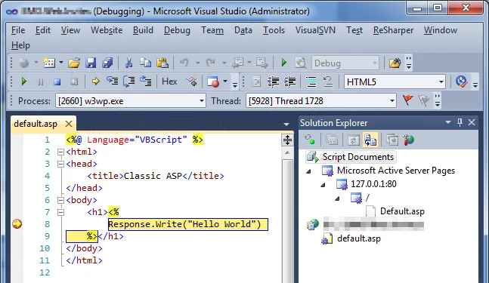Click the ASP.NET Configuration icon in Solution Explorer
This screenshot has width=489, height=283.
click(409, 140)
